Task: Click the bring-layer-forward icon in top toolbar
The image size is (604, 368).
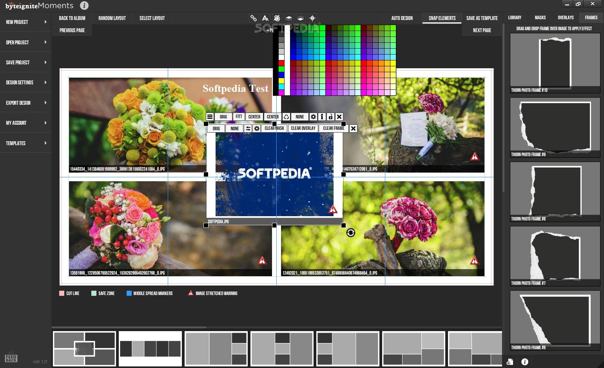Action: point(289,18)
